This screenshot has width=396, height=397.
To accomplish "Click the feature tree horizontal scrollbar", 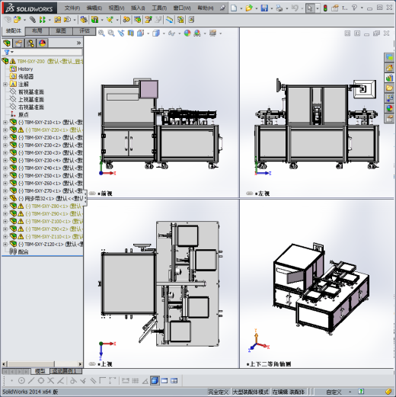I will click(30, 364).
